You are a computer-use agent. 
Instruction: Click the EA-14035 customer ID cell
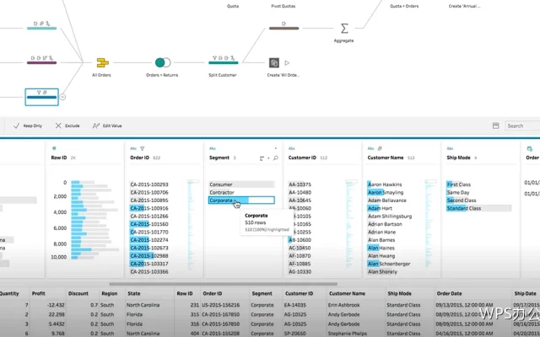pyautogui.click(x=295, y=305)
